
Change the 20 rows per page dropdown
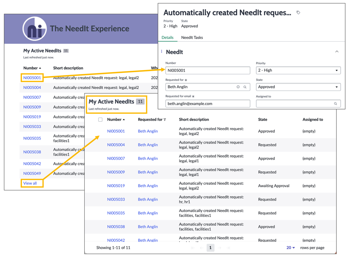(291, 247)
